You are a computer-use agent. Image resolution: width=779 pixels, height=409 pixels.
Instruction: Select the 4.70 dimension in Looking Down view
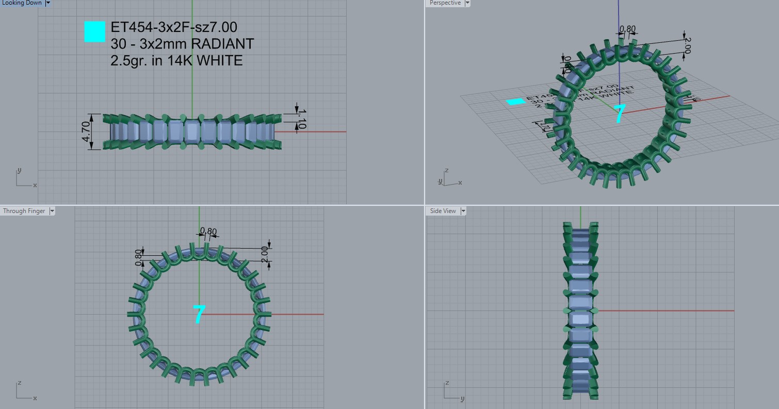pos(87,132)
